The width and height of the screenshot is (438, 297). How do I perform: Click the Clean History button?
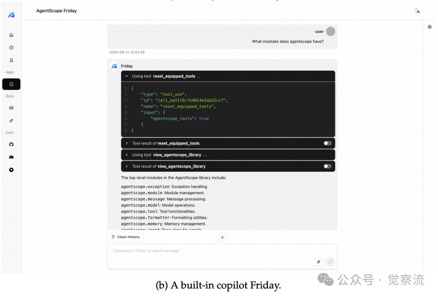click(x=126, y=237)
